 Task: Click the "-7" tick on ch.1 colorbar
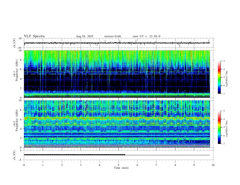tap(223, 94)
